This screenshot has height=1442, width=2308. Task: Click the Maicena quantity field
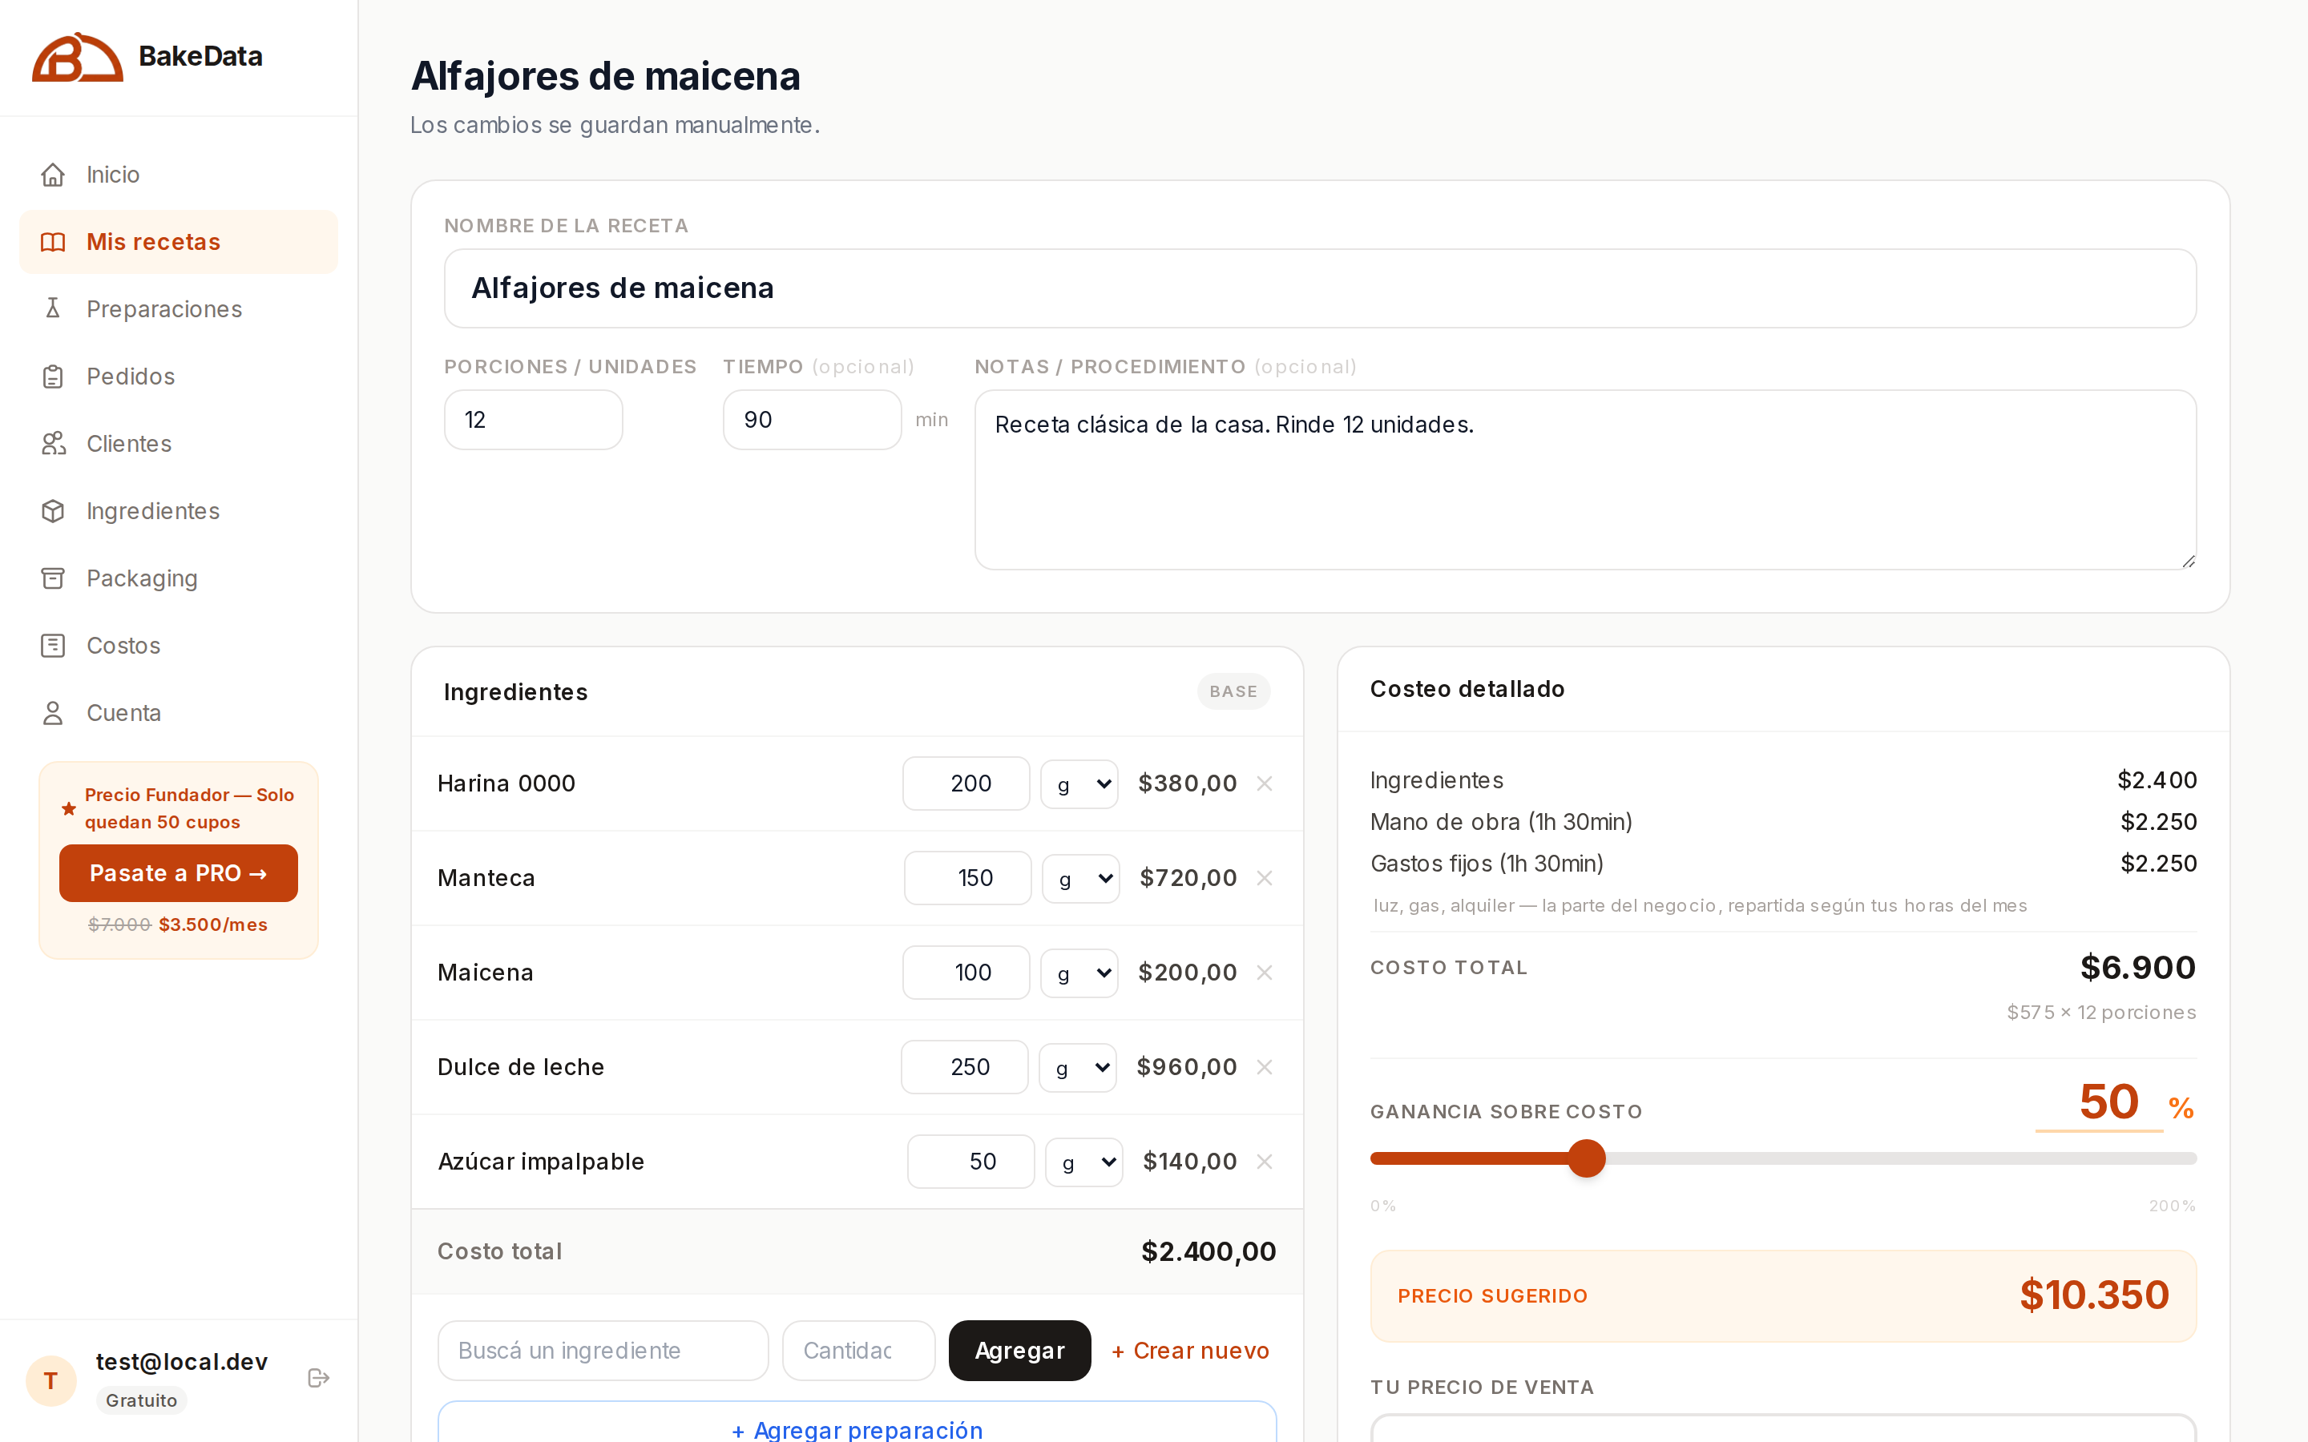click(966, 972)
